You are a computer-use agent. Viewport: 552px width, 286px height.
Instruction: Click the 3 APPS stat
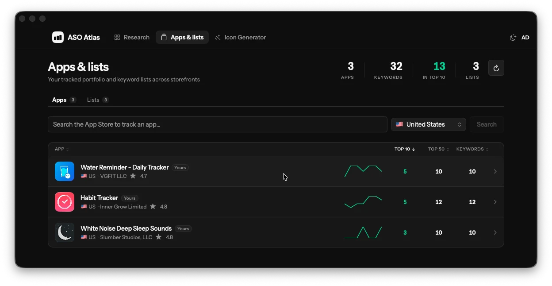pos(348,70)
